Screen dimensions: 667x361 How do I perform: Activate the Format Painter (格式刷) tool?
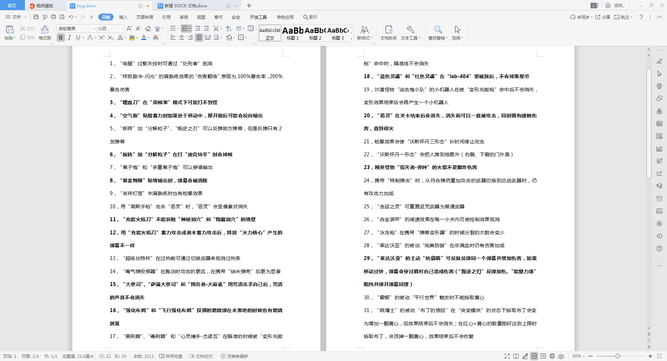(45, 33)
